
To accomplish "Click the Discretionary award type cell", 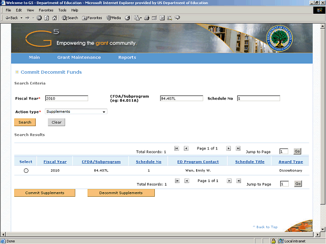I will pos(291,171).
